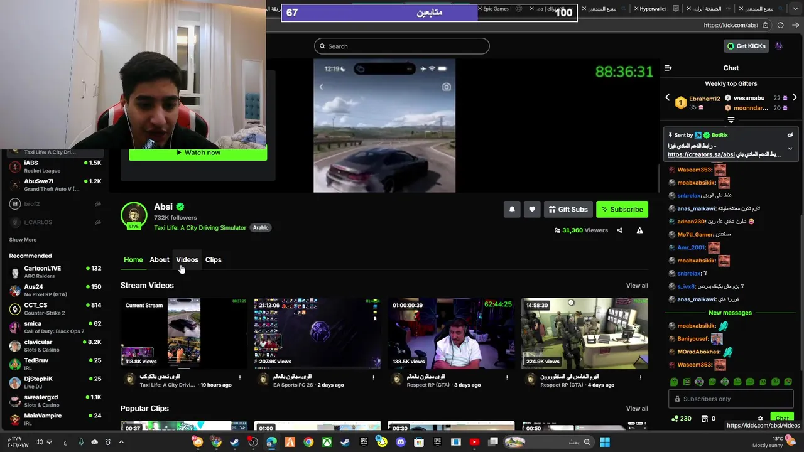
Task: Open CartoonL1VE recommended channel
Action: (55, 272)
